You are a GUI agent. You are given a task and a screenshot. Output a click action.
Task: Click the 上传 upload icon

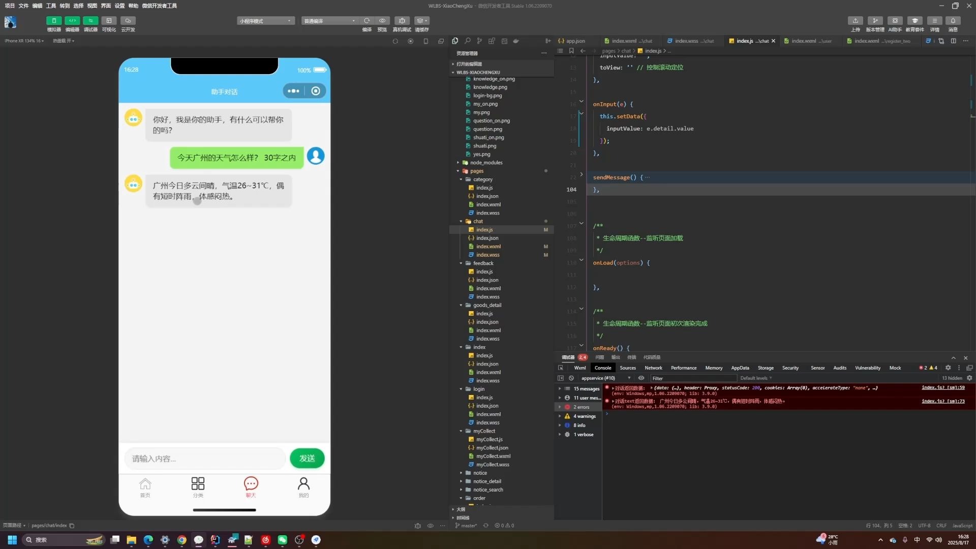tap(856, 21)
